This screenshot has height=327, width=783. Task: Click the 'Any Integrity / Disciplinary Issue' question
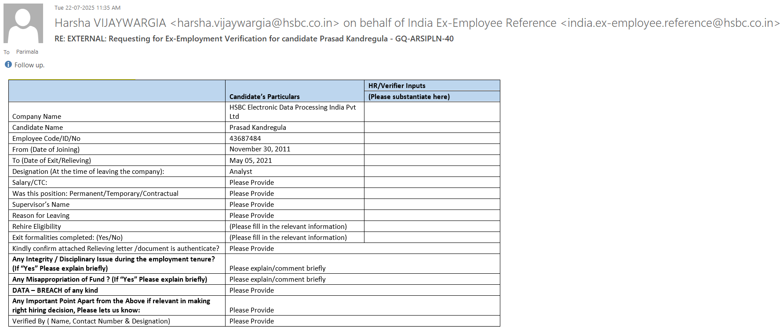(x=114, y=264)
